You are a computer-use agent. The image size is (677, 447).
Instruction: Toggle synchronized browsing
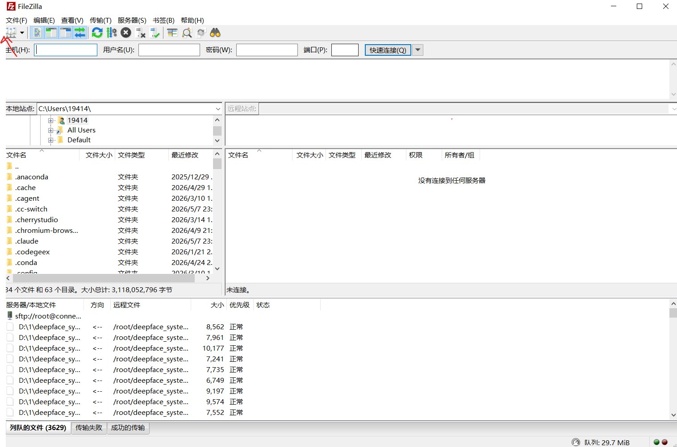click(201, 33)
